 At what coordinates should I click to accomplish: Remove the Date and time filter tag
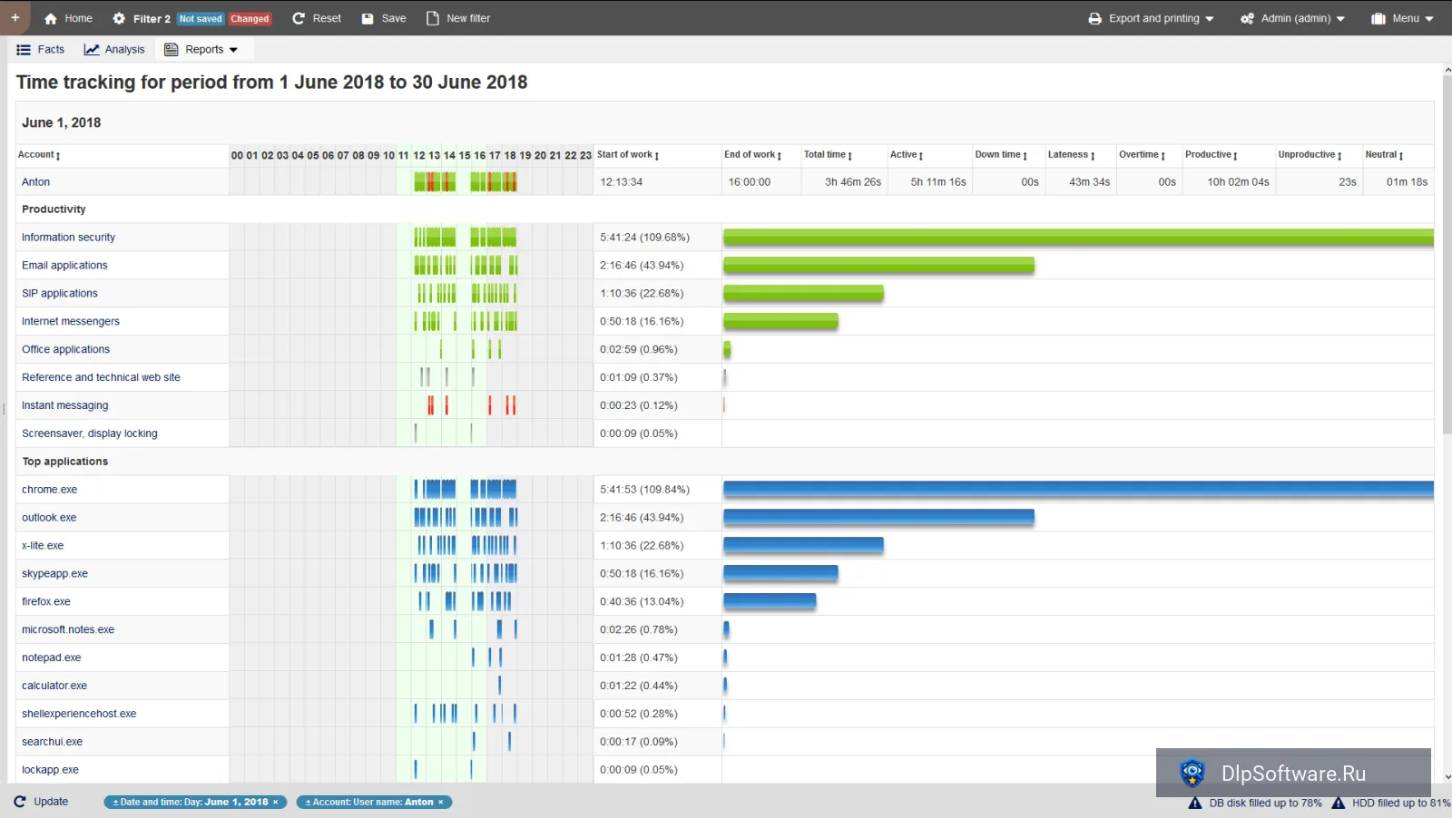coord(276,802)
